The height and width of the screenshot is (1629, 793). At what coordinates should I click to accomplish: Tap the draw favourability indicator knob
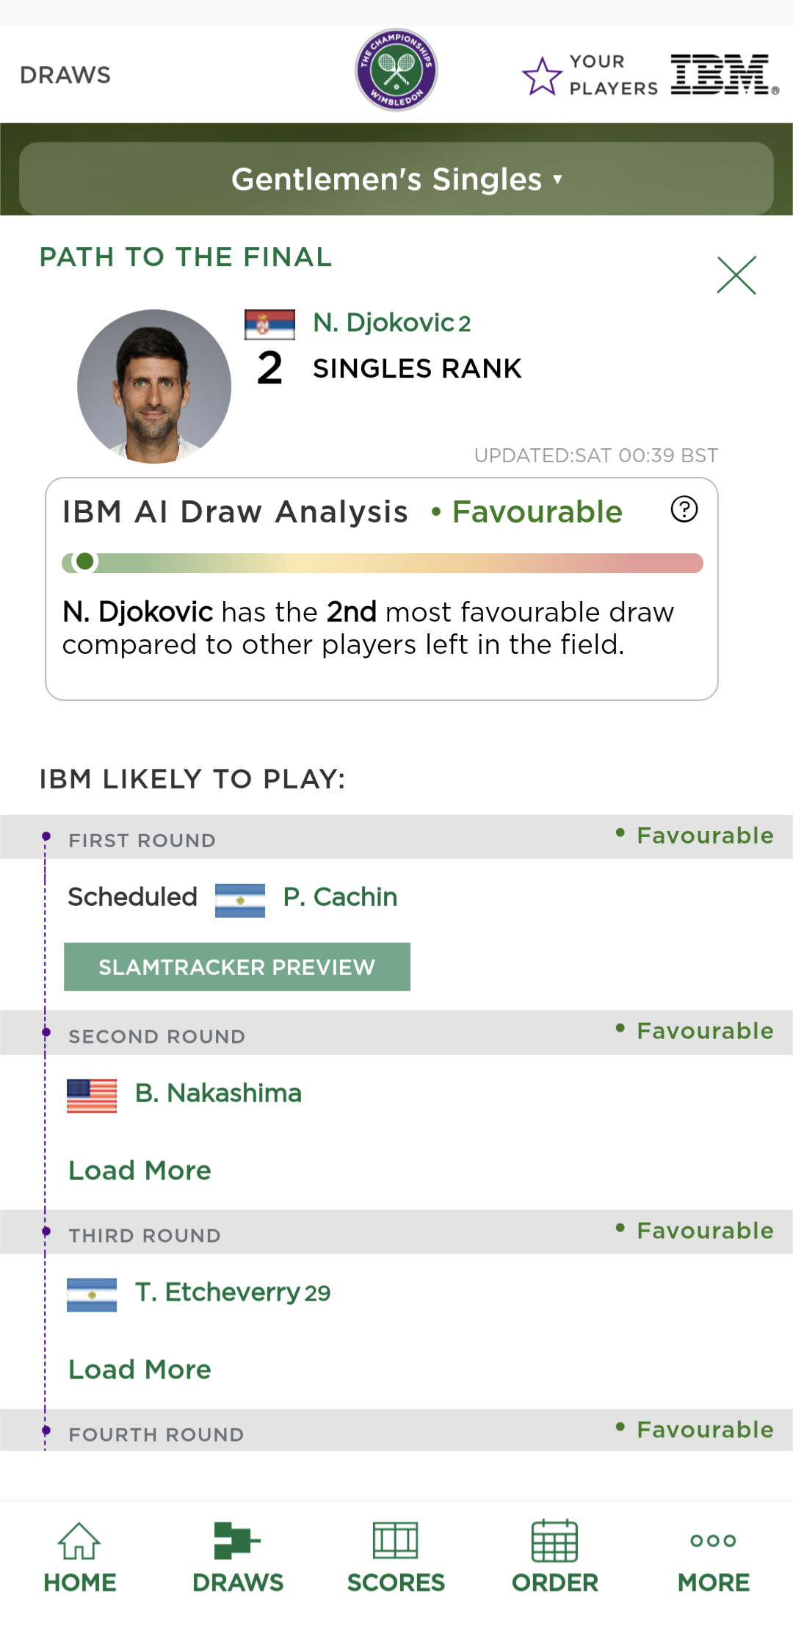point(85,562)
